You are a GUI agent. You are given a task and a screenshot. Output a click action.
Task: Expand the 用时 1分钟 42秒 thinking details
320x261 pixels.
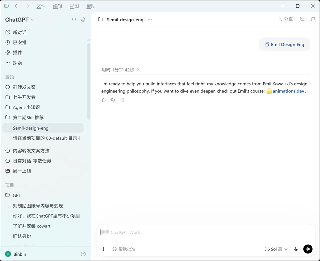120,70
